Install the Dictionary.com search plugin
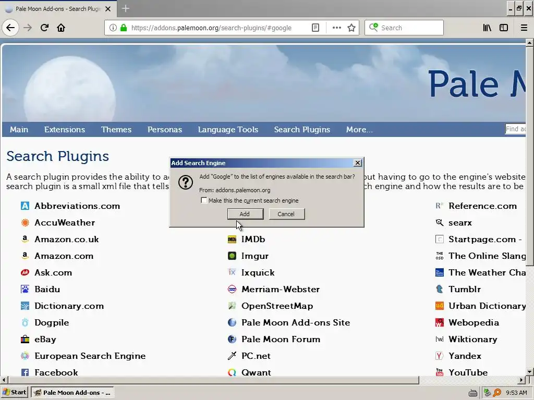Viewport: 534px width, 400px height. click(69, 306)
